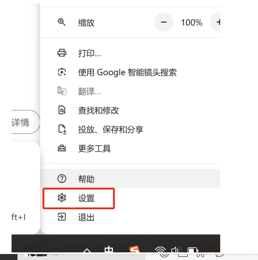Click the cast icon beside 投放、保存和分享

[62, 129]
